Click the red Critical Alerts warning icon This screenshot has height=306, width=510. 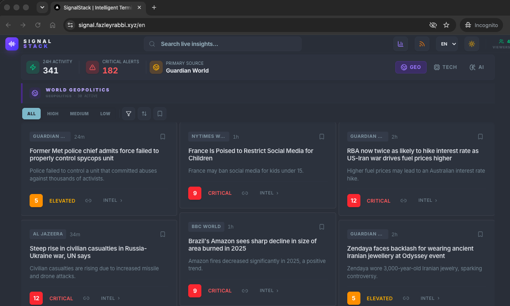pos(92,67)
